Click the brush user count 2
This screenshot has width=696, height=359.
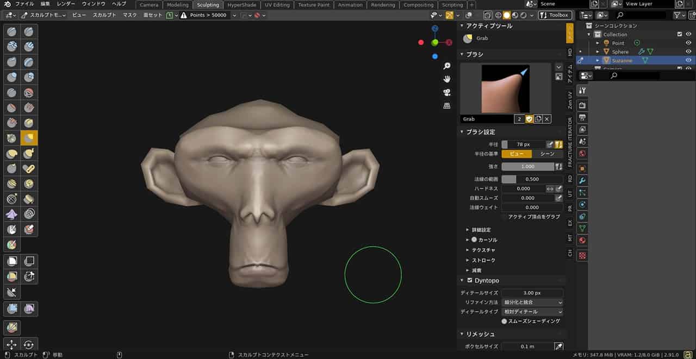click(520, 119)
